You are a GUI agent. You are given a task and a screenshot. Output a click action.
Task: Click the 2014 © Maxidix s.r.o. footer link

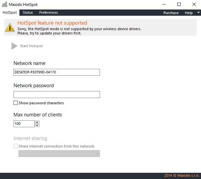coord(182,175)
